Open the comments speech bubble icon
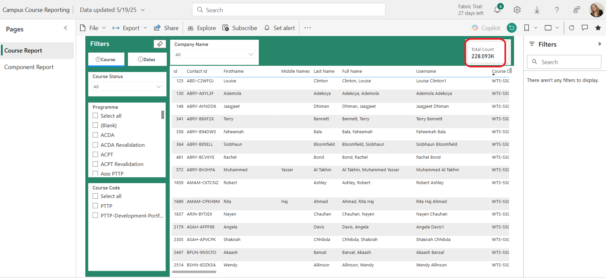This screenshot has height=278, width=606. click(x=585, y=28)
